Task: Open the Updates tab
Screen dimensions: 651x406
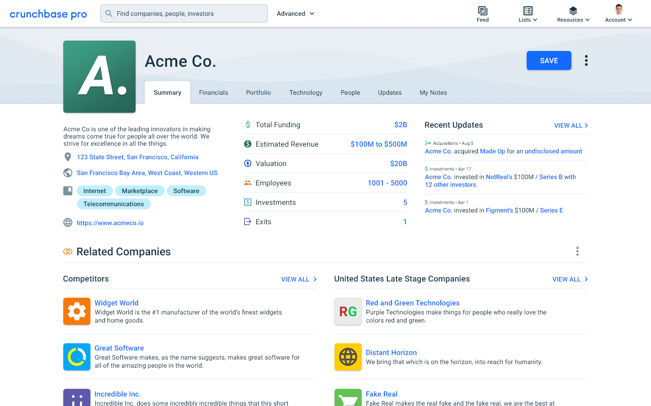Action: tap(390, 92)
